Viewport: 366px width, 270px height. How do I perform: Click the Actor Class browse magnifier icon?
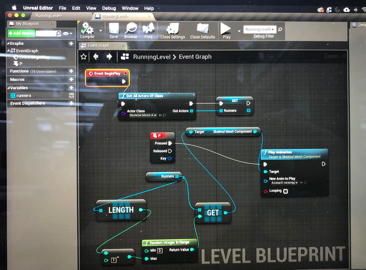click(164, 115)
